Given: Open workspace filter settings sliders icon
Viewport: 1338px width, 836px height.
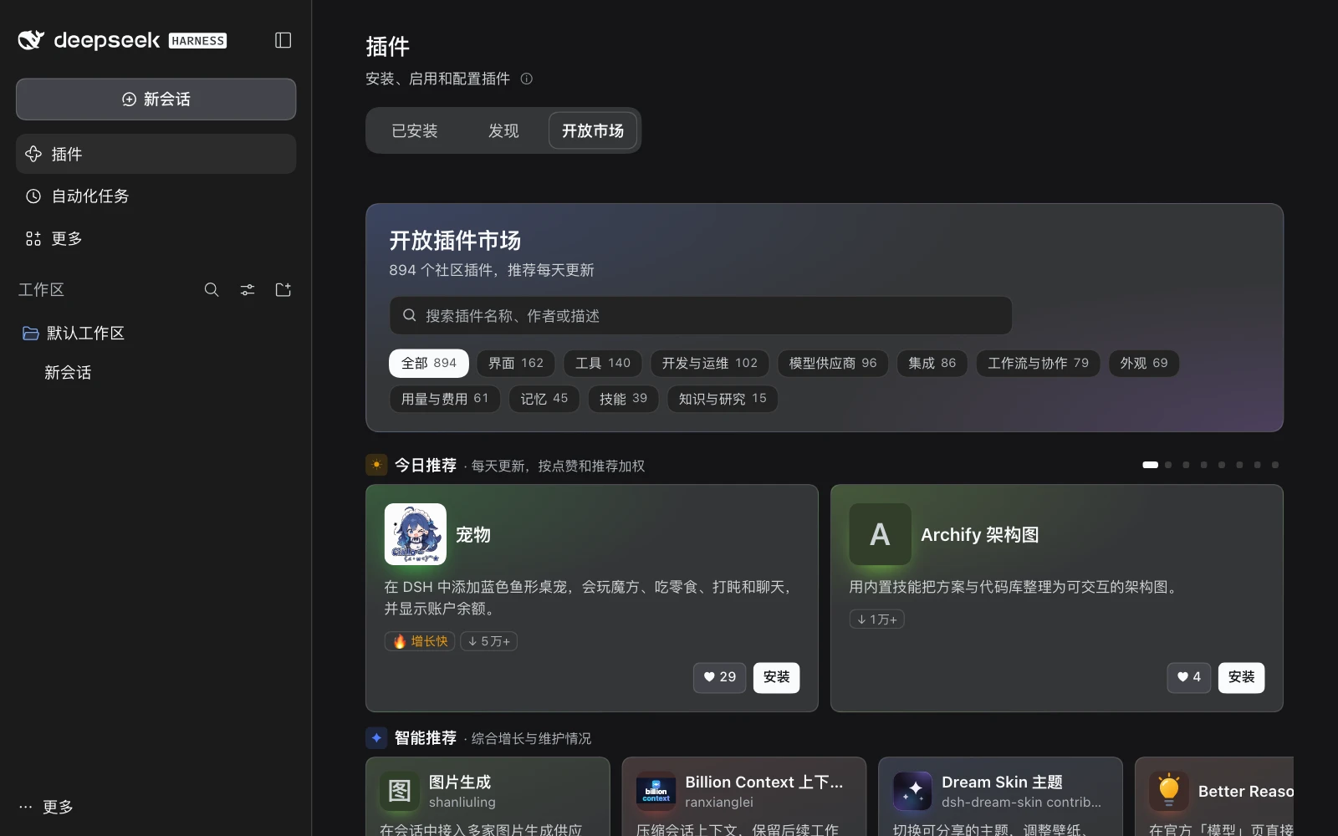Looking at the screenshot, I should (248, 289).
